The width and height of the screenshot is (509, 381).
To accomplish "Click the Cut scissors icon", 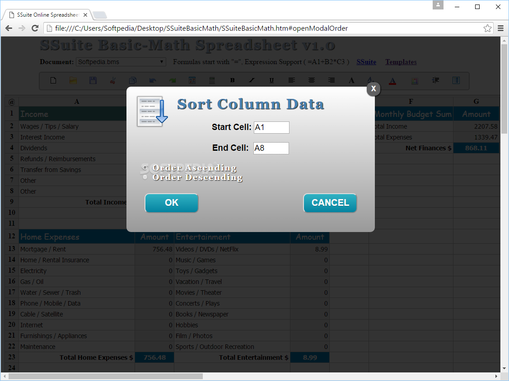I will [x=112, y=80].
